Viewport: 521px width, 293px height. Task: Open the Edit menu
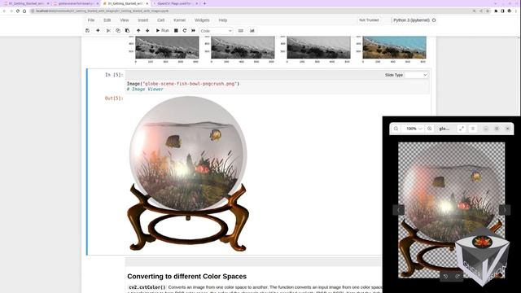click(x=107, y=20)
